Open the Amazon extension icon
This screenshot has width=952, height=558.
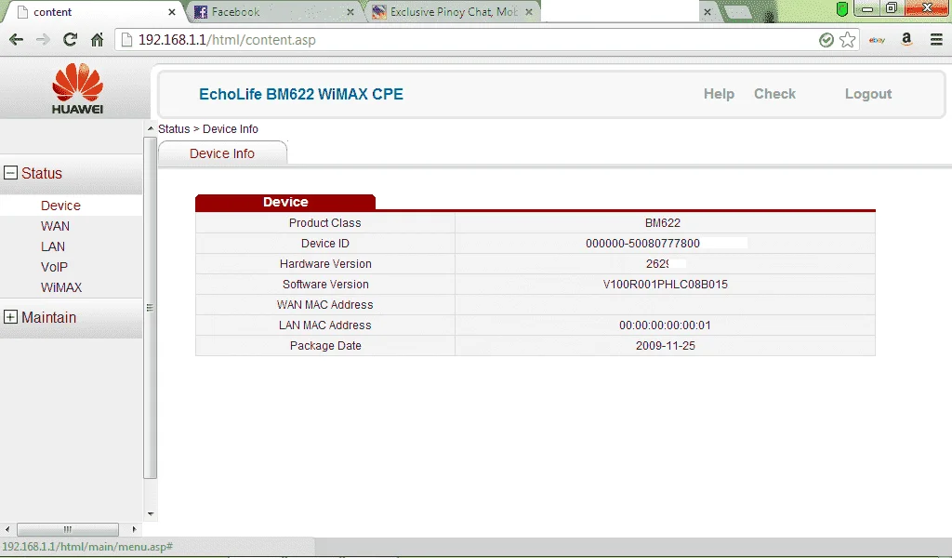pos(906,40)
